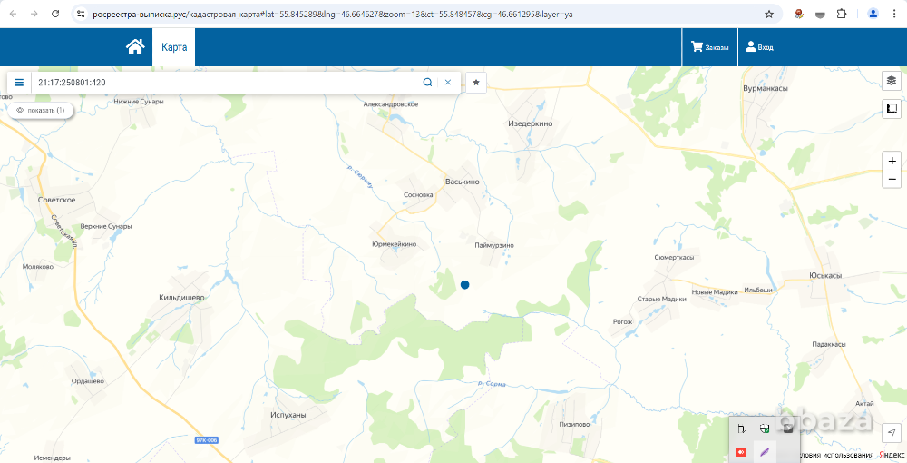Screen dimensions: 907x463
Task: Click the home icon in header
Action: [135, 47]
